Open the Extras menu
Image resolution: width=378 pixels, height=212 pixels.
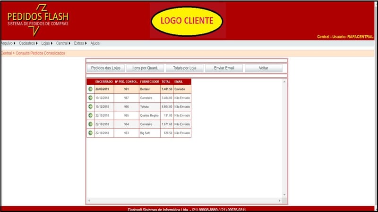pyautogui.click(x=80, y=43)
